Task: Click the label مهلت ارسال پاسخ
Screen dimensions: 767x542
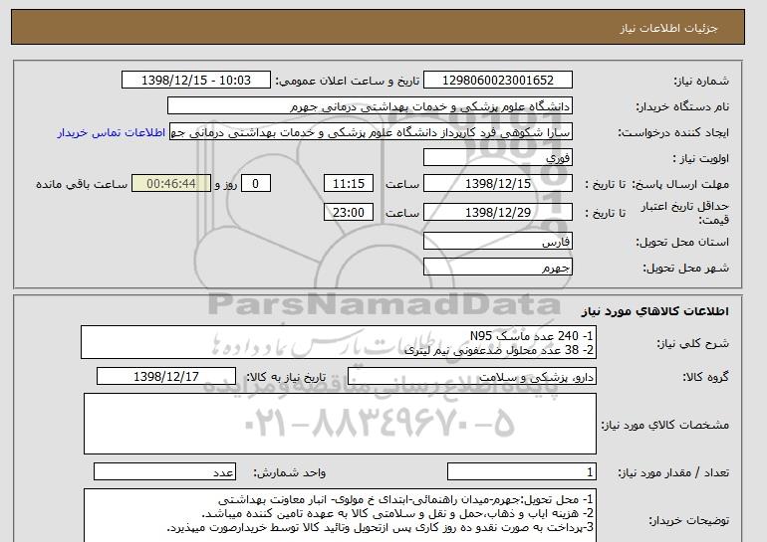Action: (680, 184)
